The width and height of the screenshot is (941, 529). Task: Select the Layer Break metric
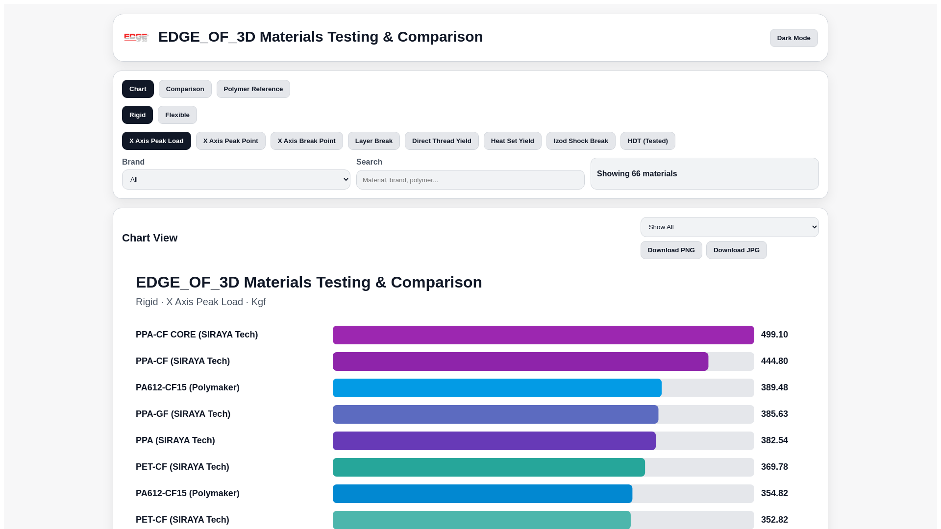pyautogui.click(x=373, y=141)
